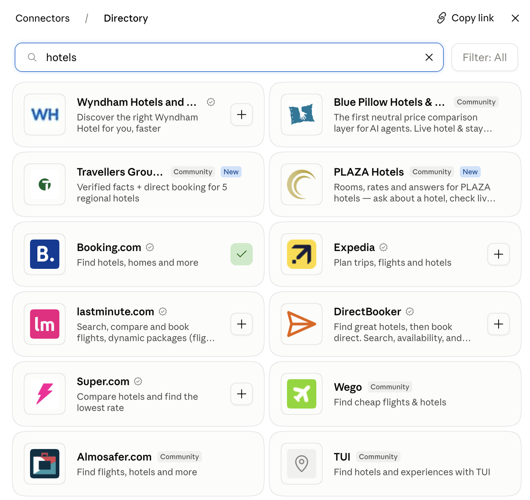Viewport: 530px width, 500px height.
Task: Add the DirectBooker connector
Action: tap(499, 324)
